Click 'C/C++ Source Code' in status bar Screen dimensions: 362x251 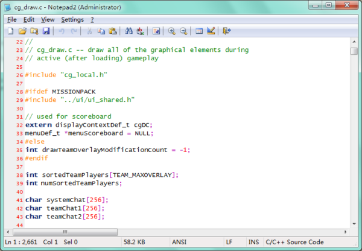(x=294, y=242)
